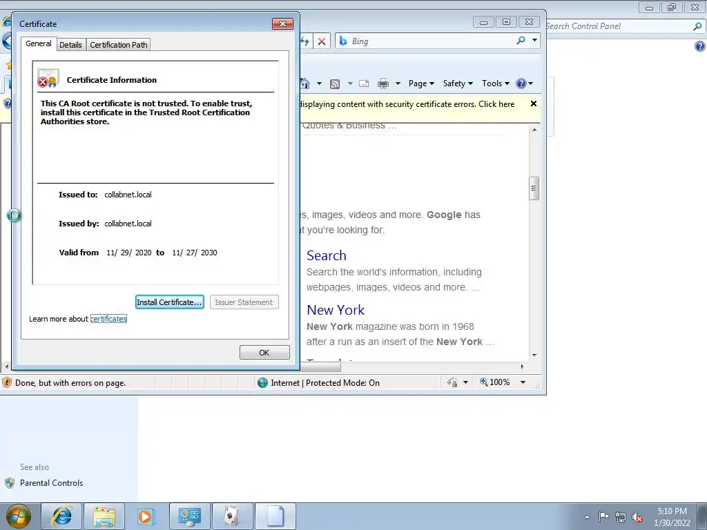
Task: Click the Action Center flag tray icon
Action: tap(603, 516)
